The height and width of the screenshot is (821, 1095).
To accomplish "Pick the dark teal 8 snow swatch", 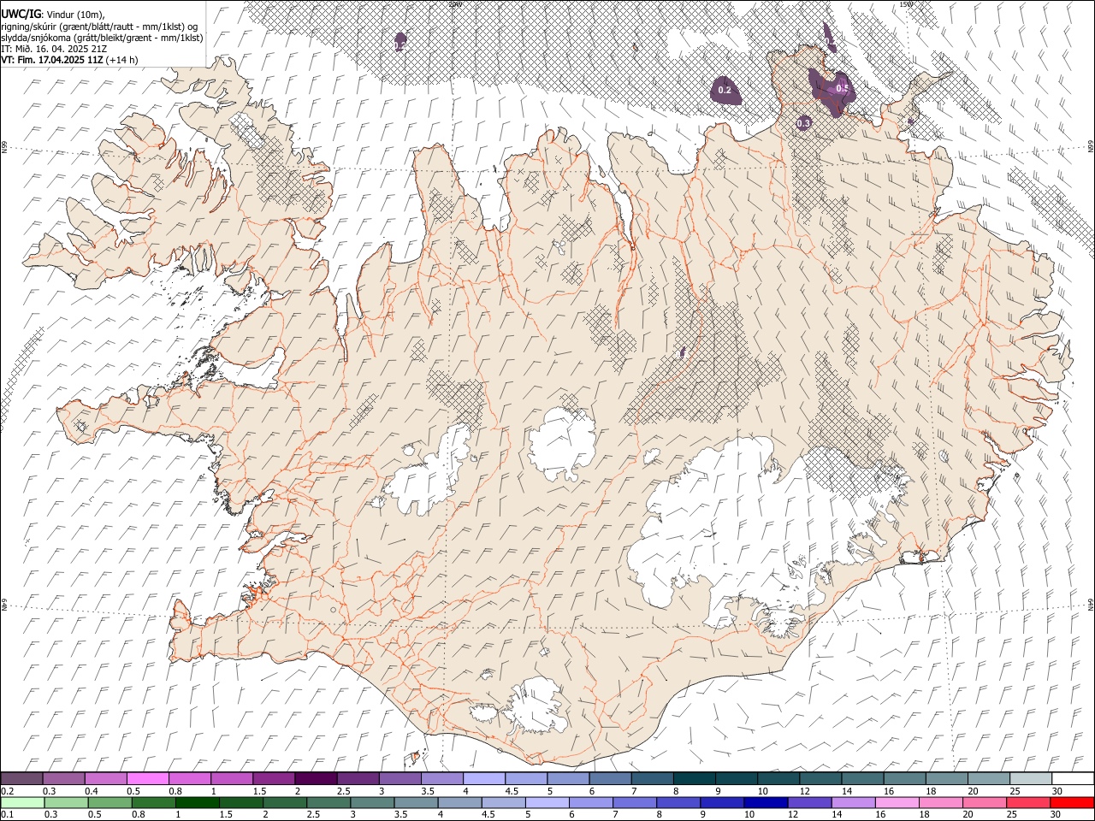I will (x=695, y=778).
